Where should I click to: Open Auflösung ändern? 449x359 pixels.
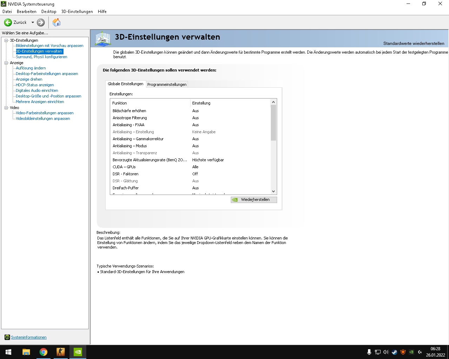coord(31,68)
